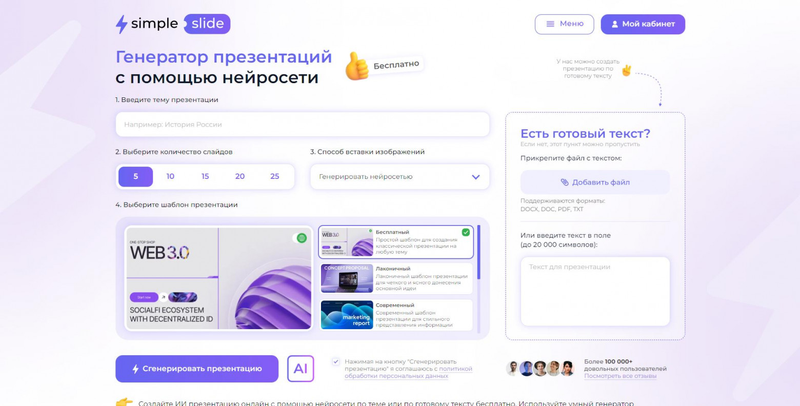
Task: Uncheck the personal data policy agreement checkbox
Action: pos(335,360)
